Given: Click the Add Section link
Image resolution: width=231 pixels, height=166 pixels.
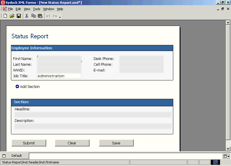Looking at the screenshot, I should pos(30,86).
